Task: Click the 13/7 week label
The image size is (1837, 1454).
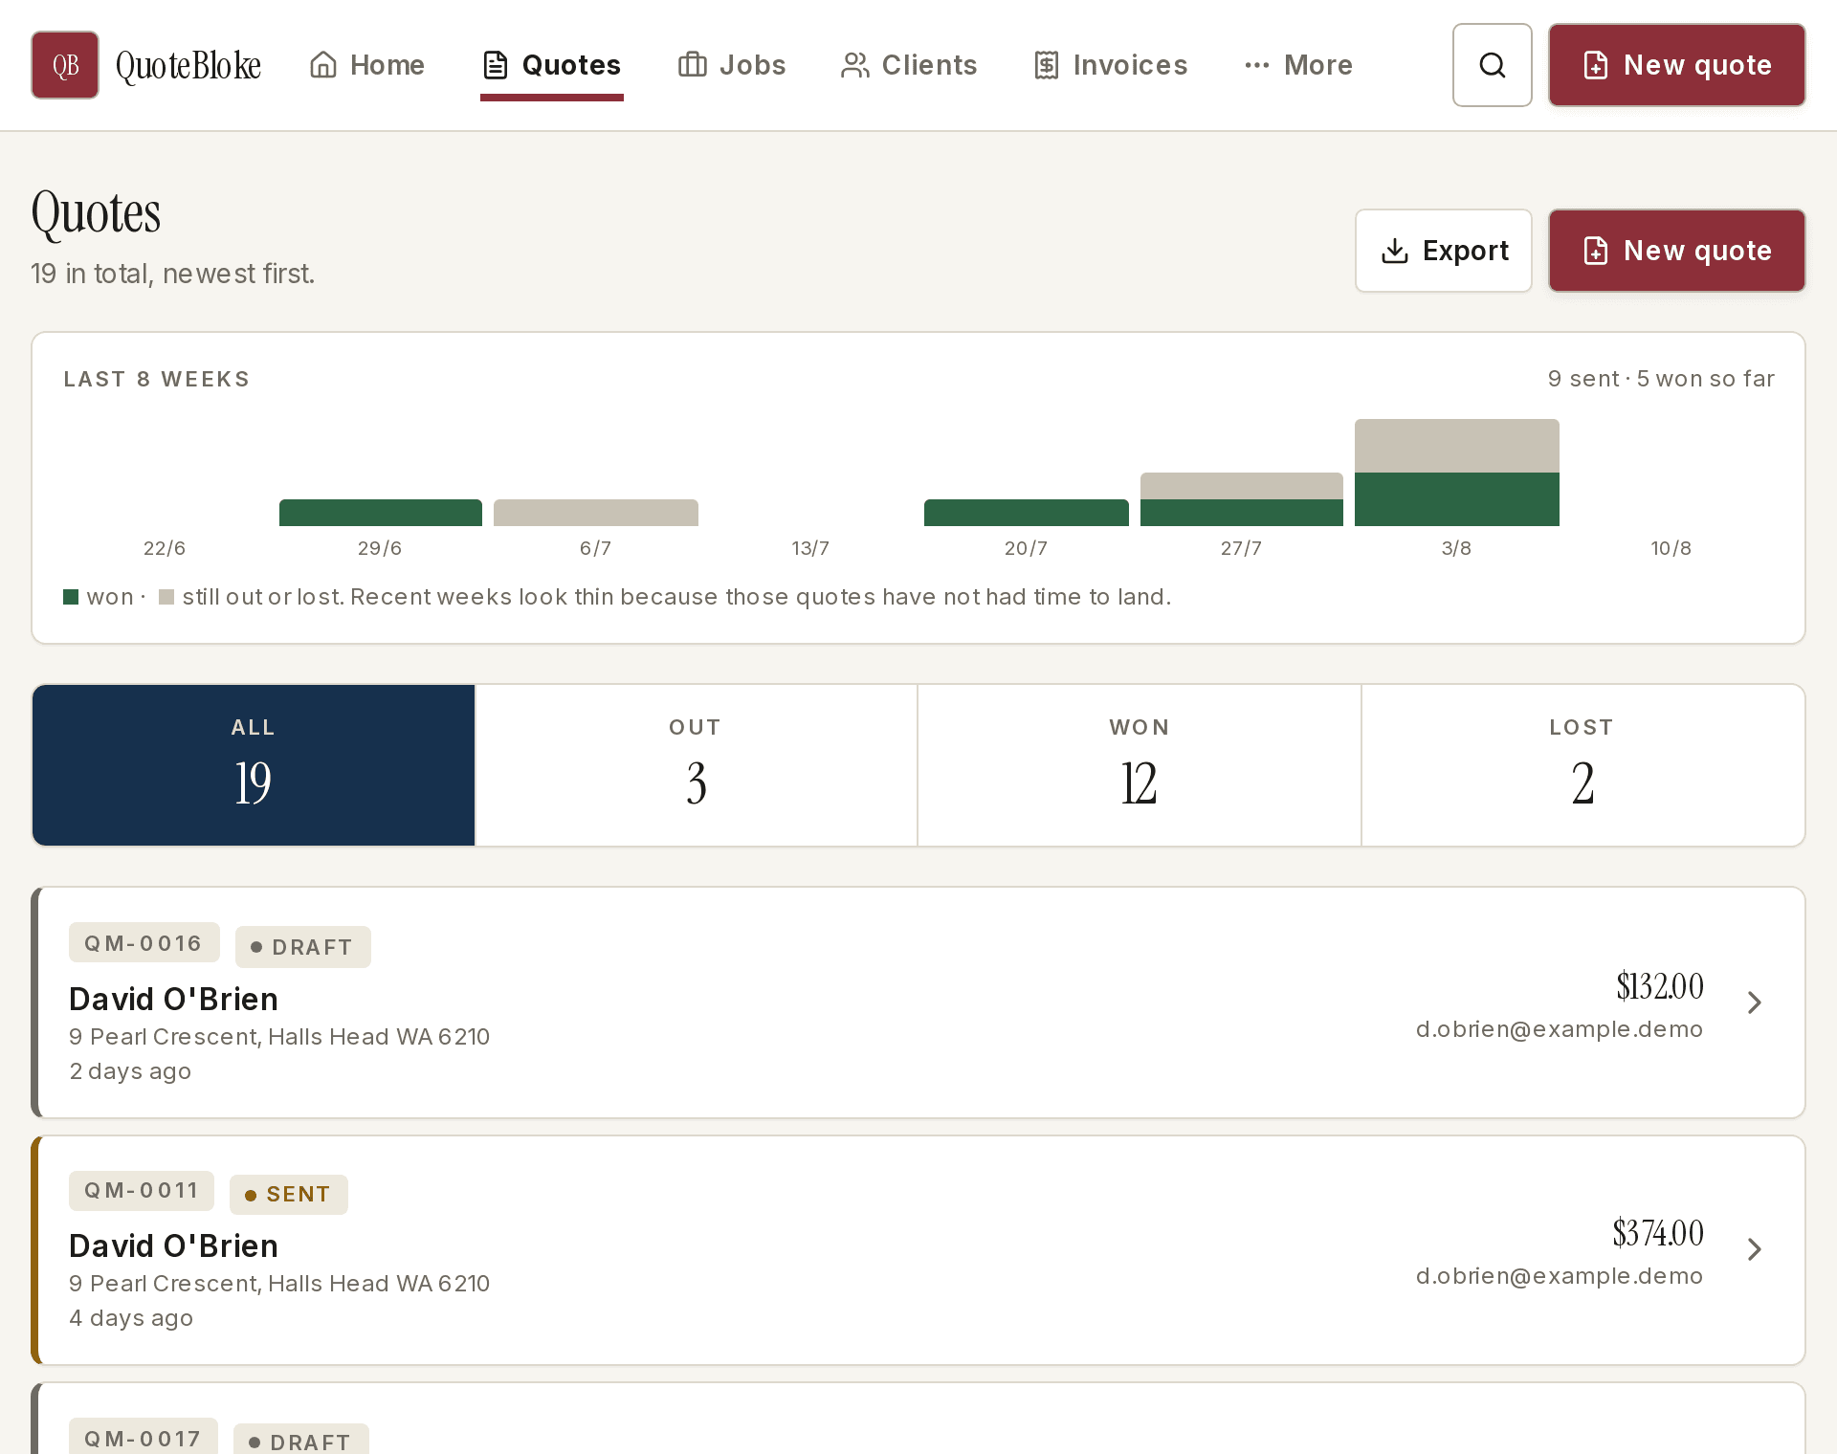Action: coord(810,548)
